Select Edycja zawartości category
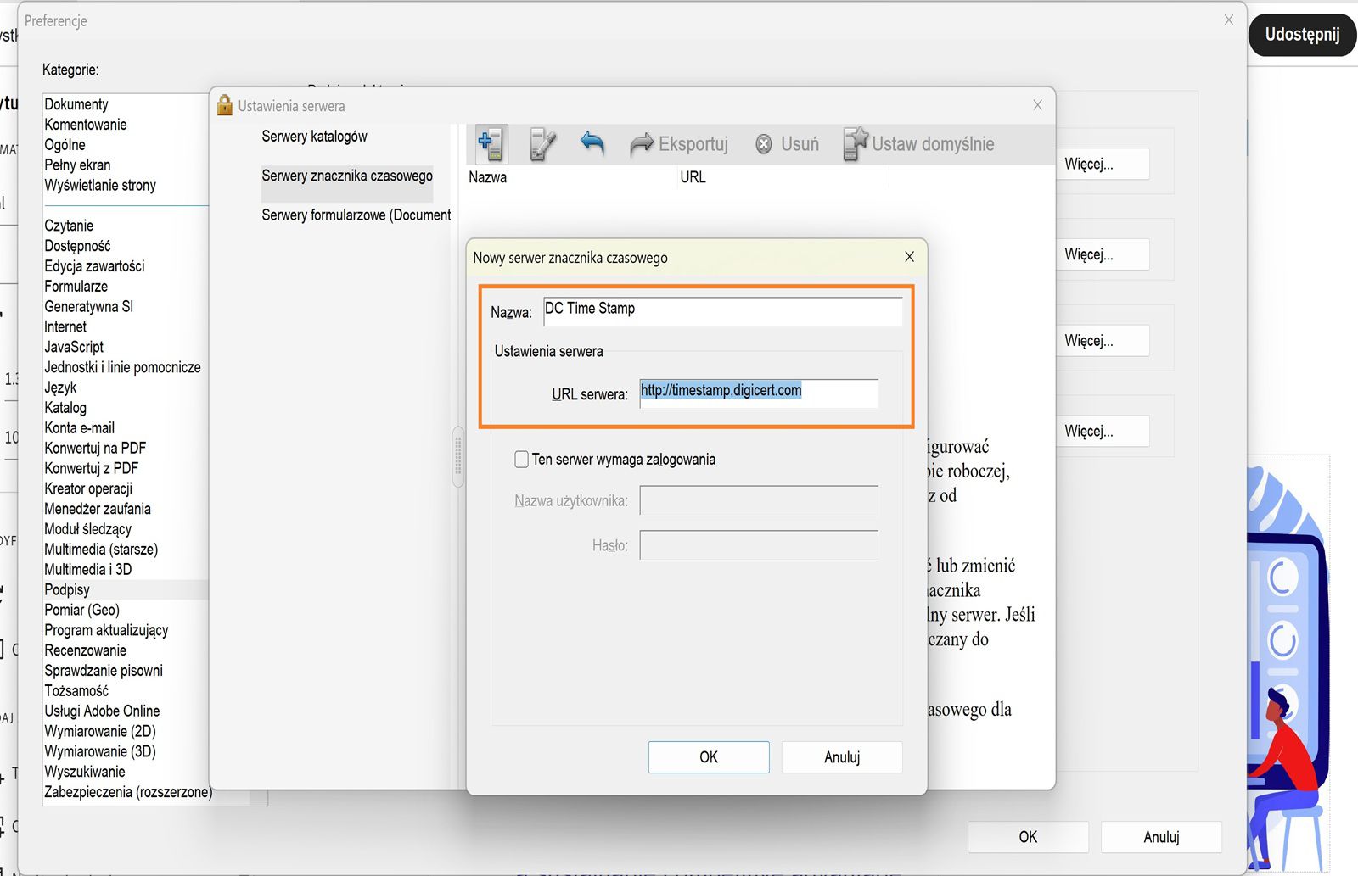 pyautogui.click(x=94, y=266)
